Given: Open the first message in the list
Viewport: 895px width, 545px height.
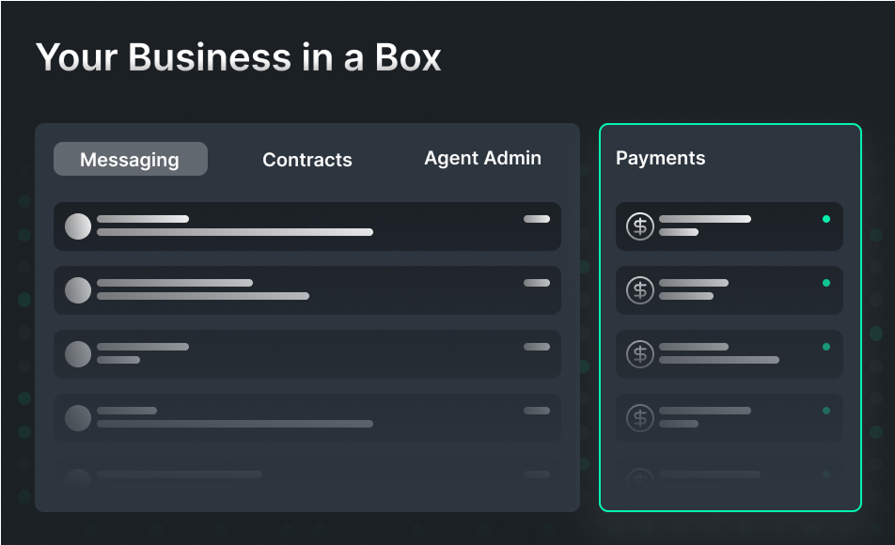Looking at the screenshot, I should click(307, 226).
